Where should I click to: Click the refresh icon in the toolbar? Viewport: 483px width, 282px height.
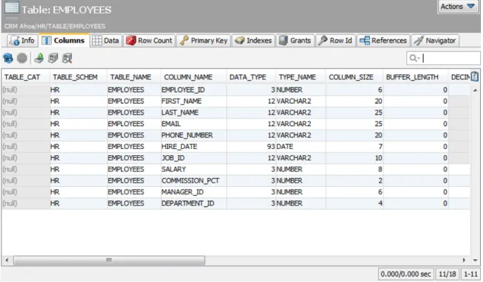click(x=8, y=58)
